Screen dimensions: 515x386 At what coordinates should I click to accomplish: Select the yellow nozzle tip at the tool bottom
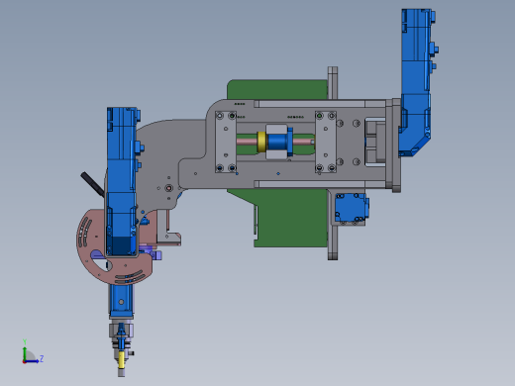[x=121, y=360]
